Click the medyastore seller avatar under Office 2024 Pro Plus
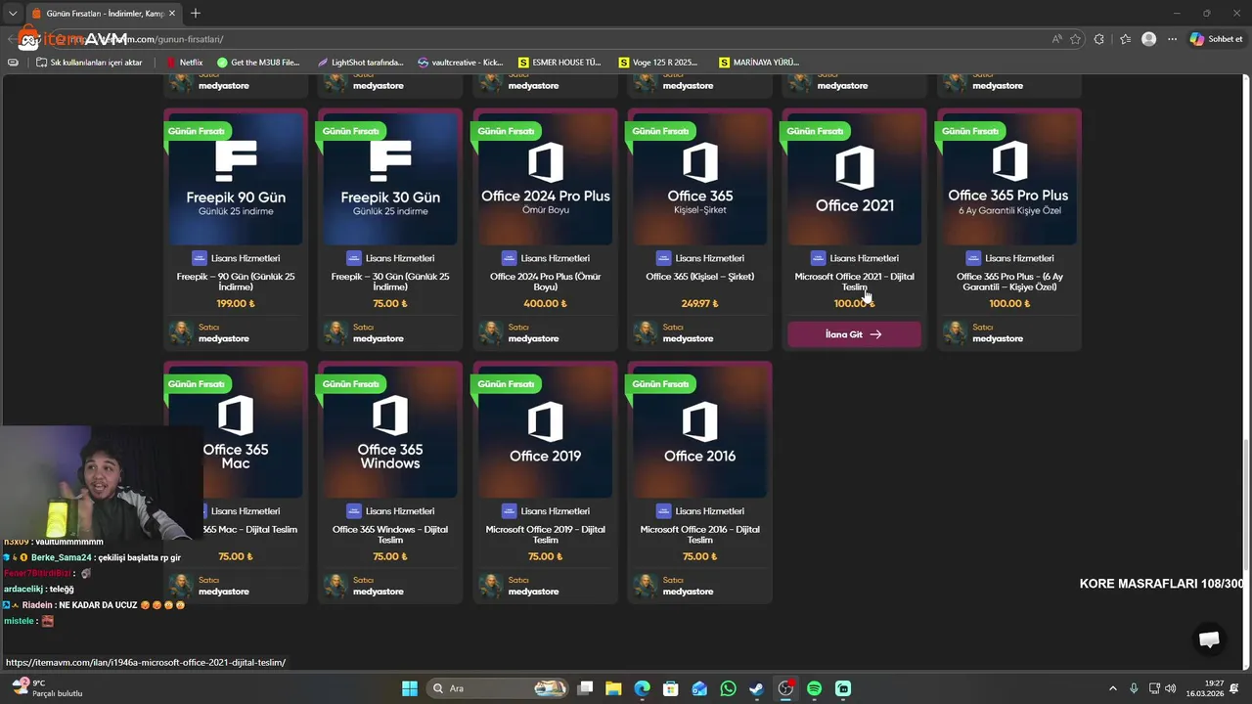This screenshot has width=1252, height=704. point(490,333)
